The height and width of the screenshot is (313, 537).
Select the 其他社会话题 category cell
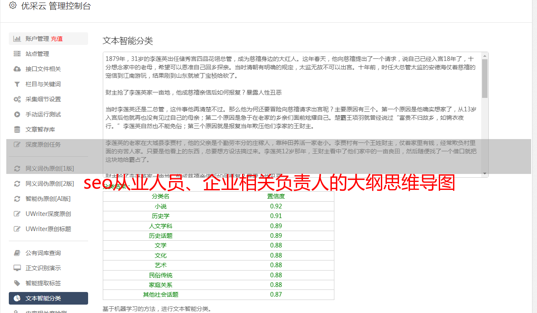click(x=161, y=295)
